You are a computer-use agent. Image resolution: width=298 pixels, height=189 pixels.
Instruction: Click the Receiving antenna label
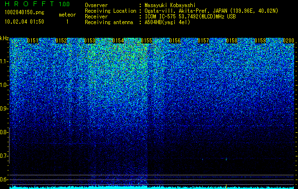click(109, 22)
